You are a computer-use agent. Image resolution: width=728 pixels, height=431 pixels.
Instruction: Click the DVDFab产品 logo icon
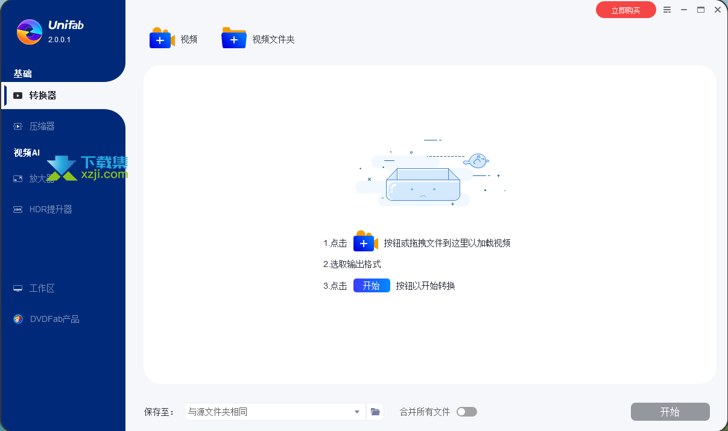click(x=18, y=319)
